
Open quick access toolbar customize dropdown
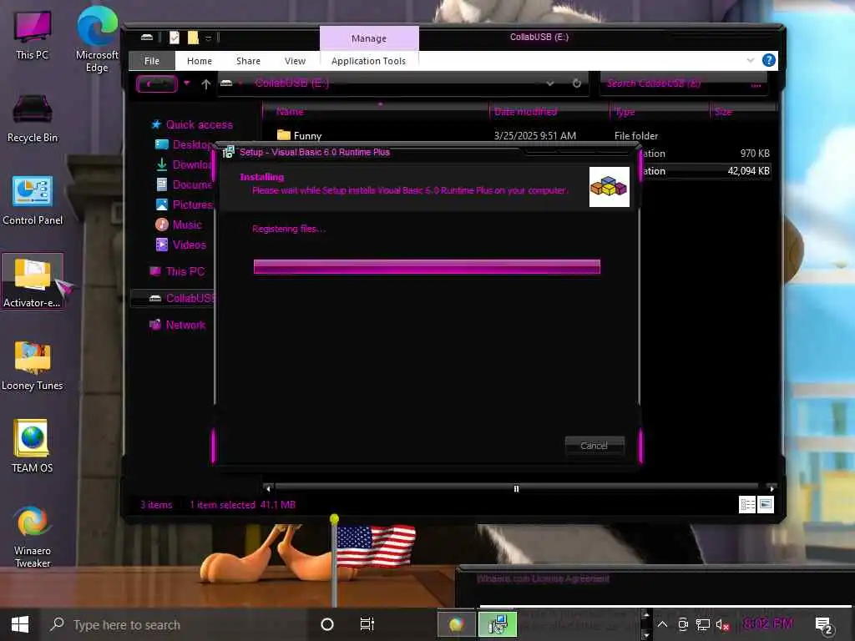(208, 38)
